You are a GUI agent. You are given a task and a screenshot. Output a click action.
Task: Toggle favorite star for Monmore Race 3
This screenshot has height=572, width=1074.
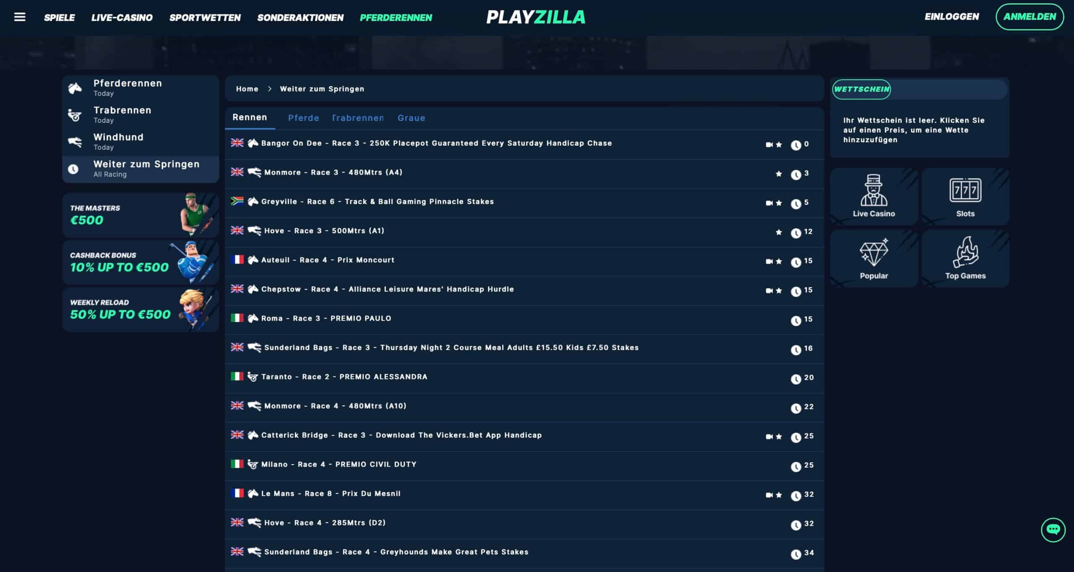(x=779, y=174)
